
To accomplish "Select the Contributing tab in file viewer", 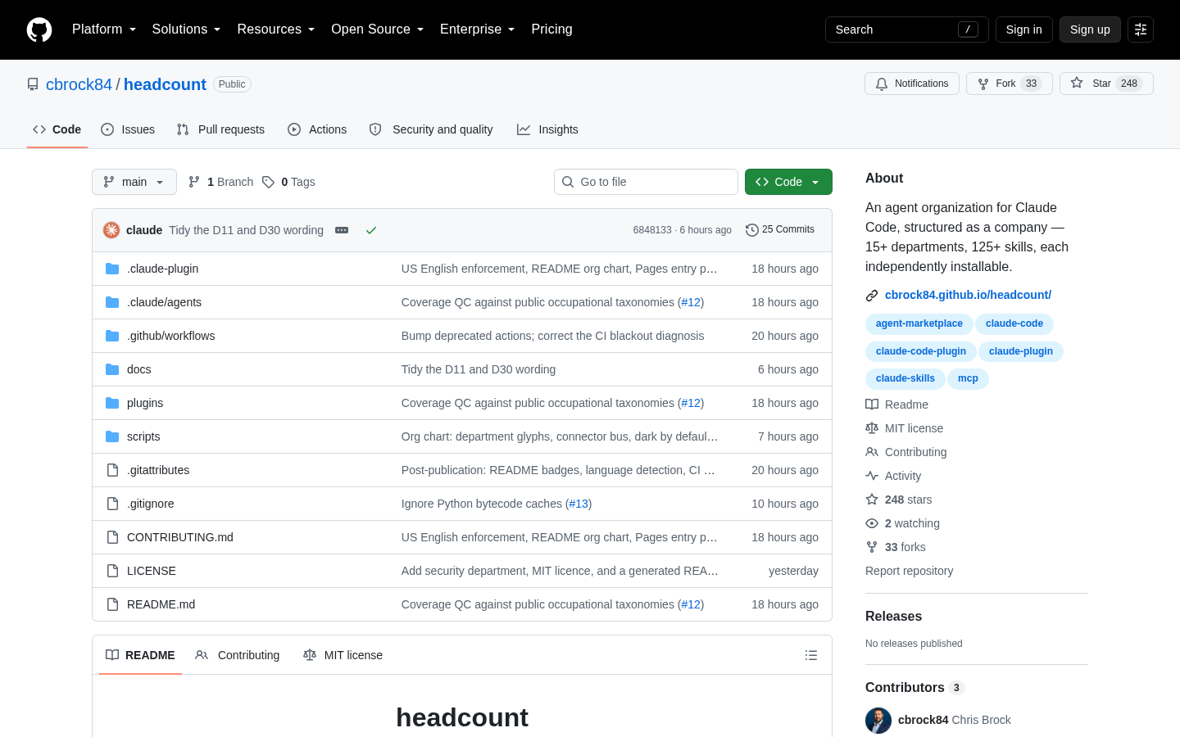I will click(x=238, y=655).
